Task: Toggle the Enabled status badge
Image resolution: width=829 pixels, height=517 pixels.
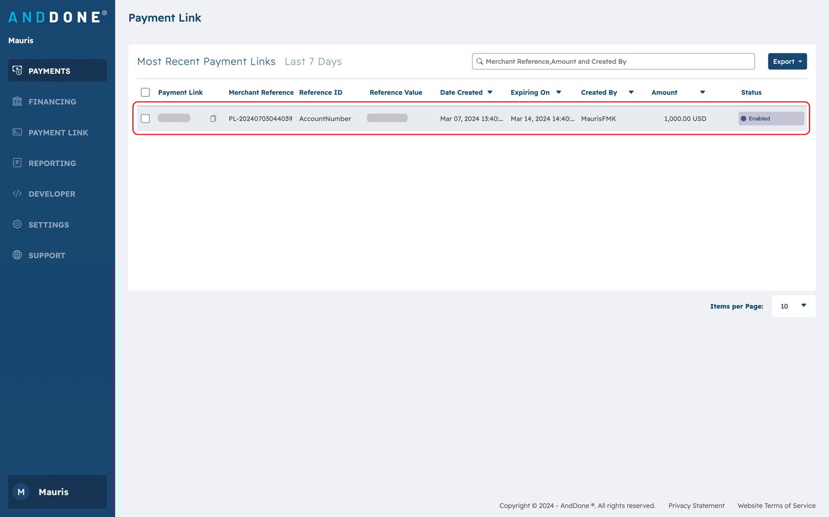Action: (771, 118)
